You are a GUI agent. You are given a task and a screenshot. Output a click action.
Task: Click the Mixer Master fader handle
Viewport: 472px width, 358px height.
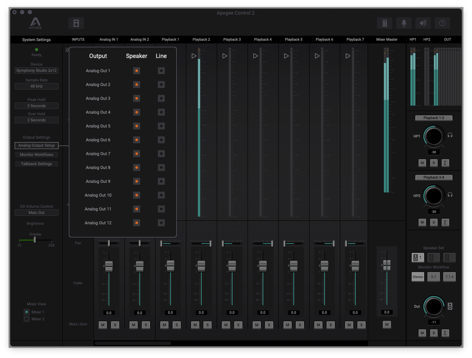(387, 265)
